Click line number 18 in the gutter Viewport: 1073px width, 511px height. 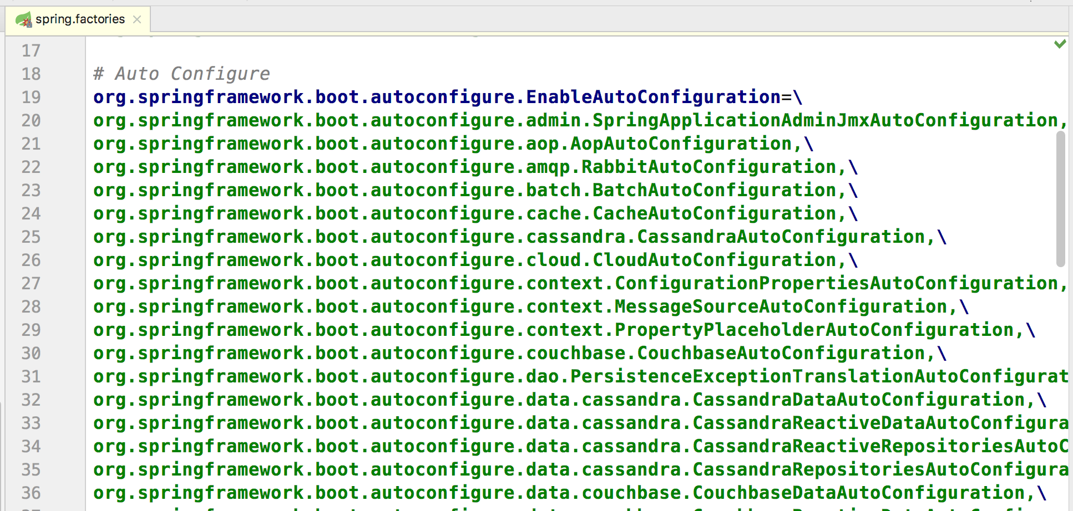pyautogui.click(x=31, y=74)
